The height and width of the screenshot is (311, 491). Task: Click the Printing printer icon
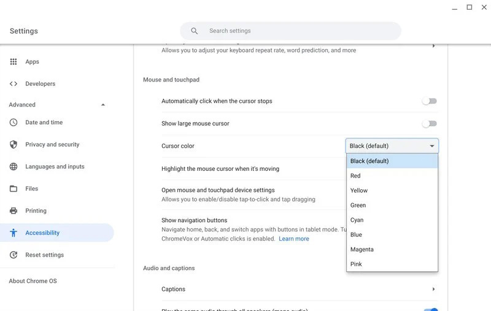[x=14, y=211]
